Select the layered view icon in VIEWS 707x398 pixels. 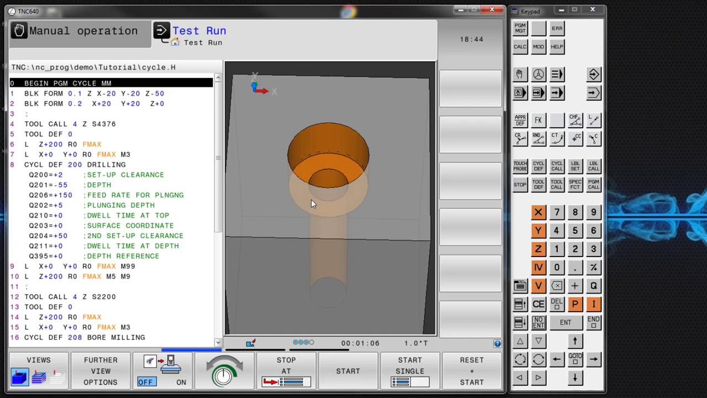coord(39,378)
